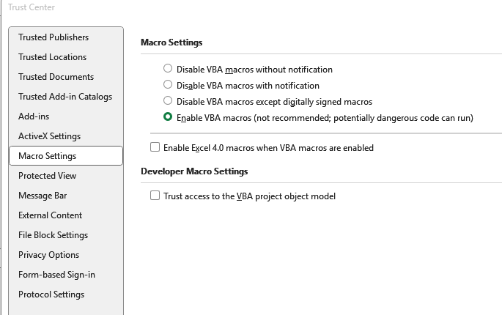Image resolution: width=502 pixels, height=315 pixels.
Task: Switch to Protected View settings
Action: [x=47, y=176]
